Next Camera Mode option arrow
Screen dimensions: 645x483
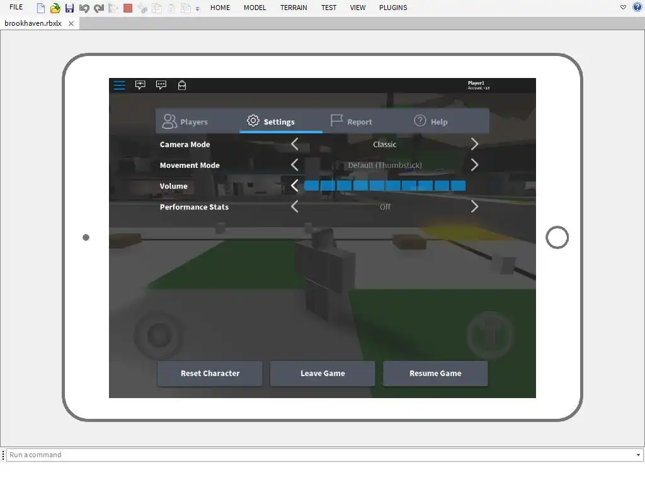point(474,144)
